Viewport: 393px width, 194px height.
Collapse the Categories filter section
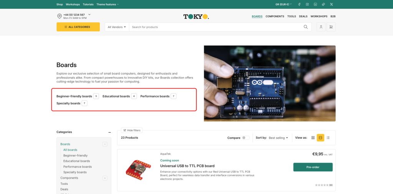tap(109, 132)
